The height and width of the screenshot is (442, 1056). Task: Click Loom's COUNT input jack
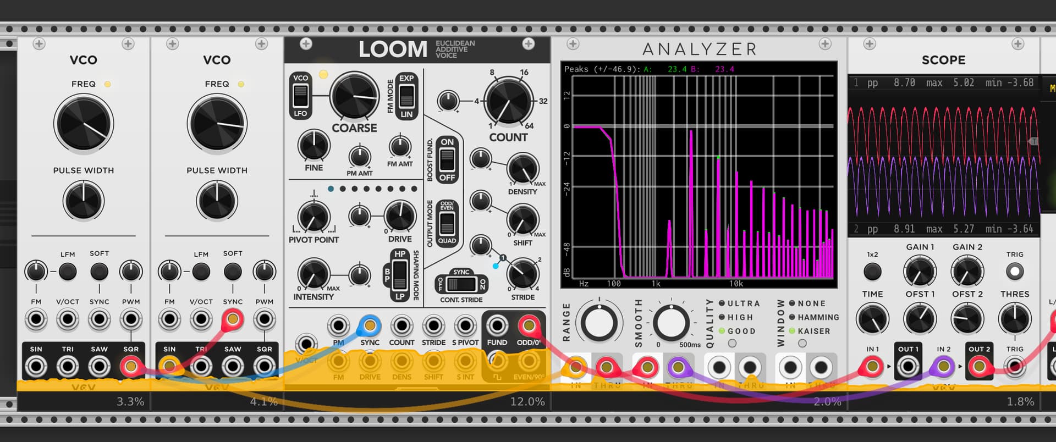(x=402, y=326)
